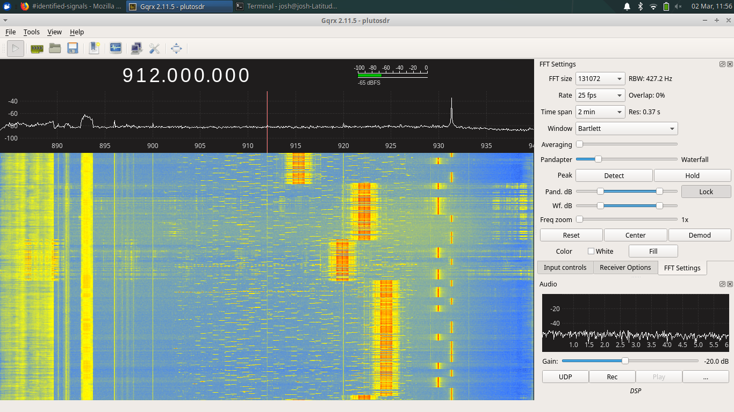Click the Center button
Screen dimensions: 734x412
pyautogui.click(x=636, y=235)
